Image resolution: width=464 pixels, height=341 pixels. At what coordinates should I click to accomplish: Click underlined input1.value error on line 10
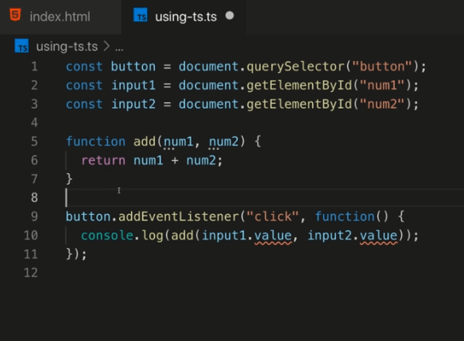273,236
